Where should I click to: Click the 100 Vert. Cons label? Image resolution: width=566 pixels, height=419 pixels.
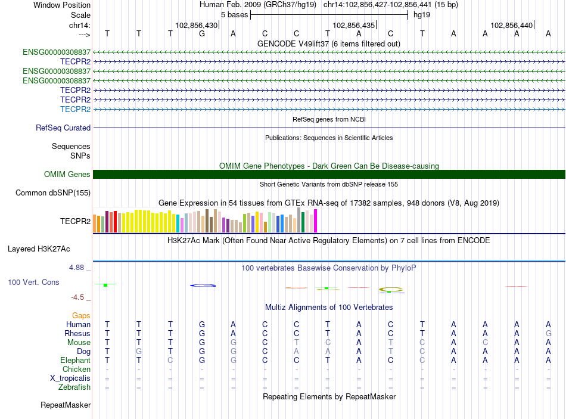coord(33,283)
